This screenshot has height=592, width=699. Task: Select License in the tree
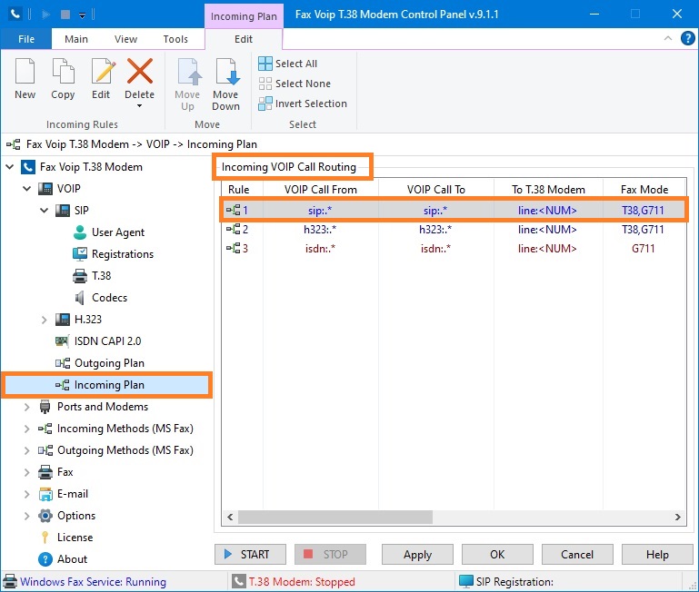tap(67, 538)
